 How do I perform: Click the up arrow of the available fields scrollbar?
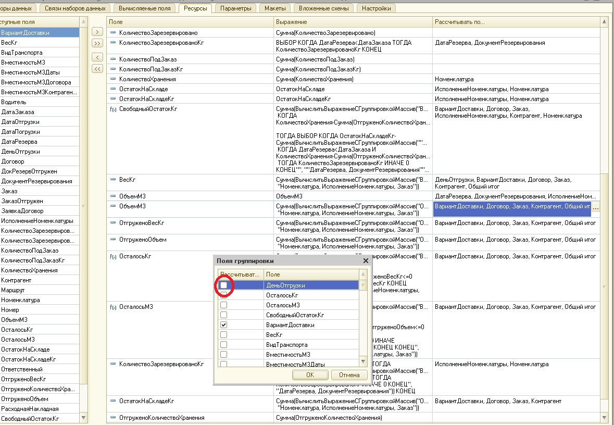click(83, 22)
